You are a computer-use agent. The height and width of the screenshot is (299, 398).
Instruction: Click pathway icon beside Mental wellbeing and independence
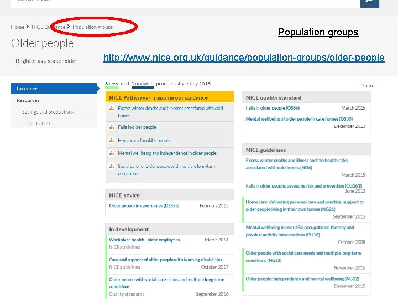coord(112,153)
